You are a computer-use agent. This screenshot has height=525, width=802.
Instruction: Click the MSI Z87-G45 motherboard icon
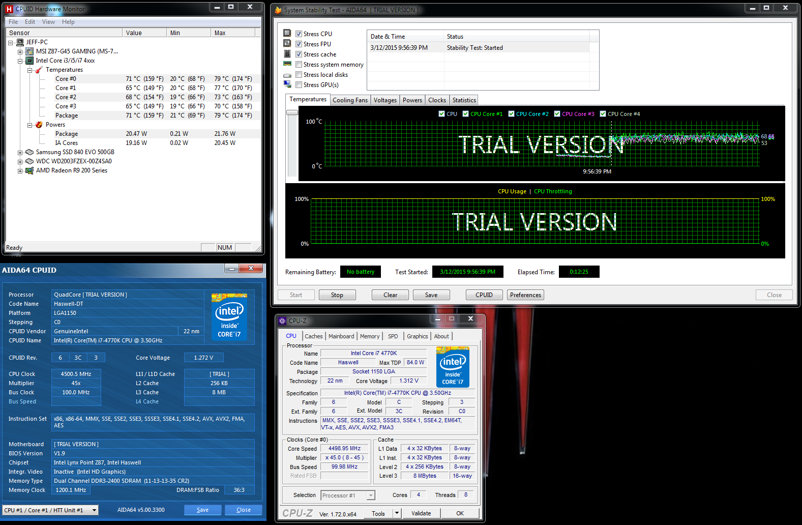(x=29, y=51)
